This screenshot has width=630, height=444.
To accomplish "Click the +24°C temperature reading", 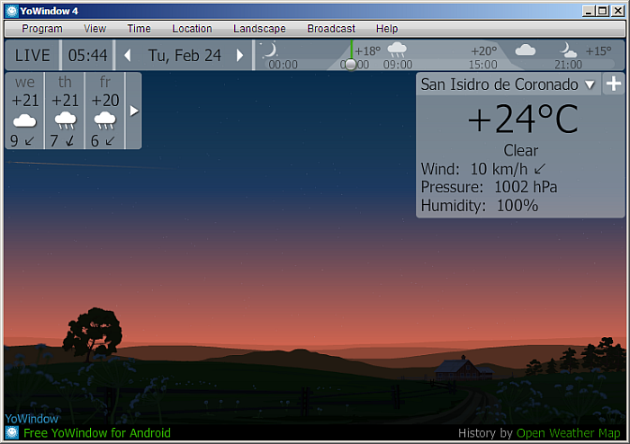I will point(523,119).
